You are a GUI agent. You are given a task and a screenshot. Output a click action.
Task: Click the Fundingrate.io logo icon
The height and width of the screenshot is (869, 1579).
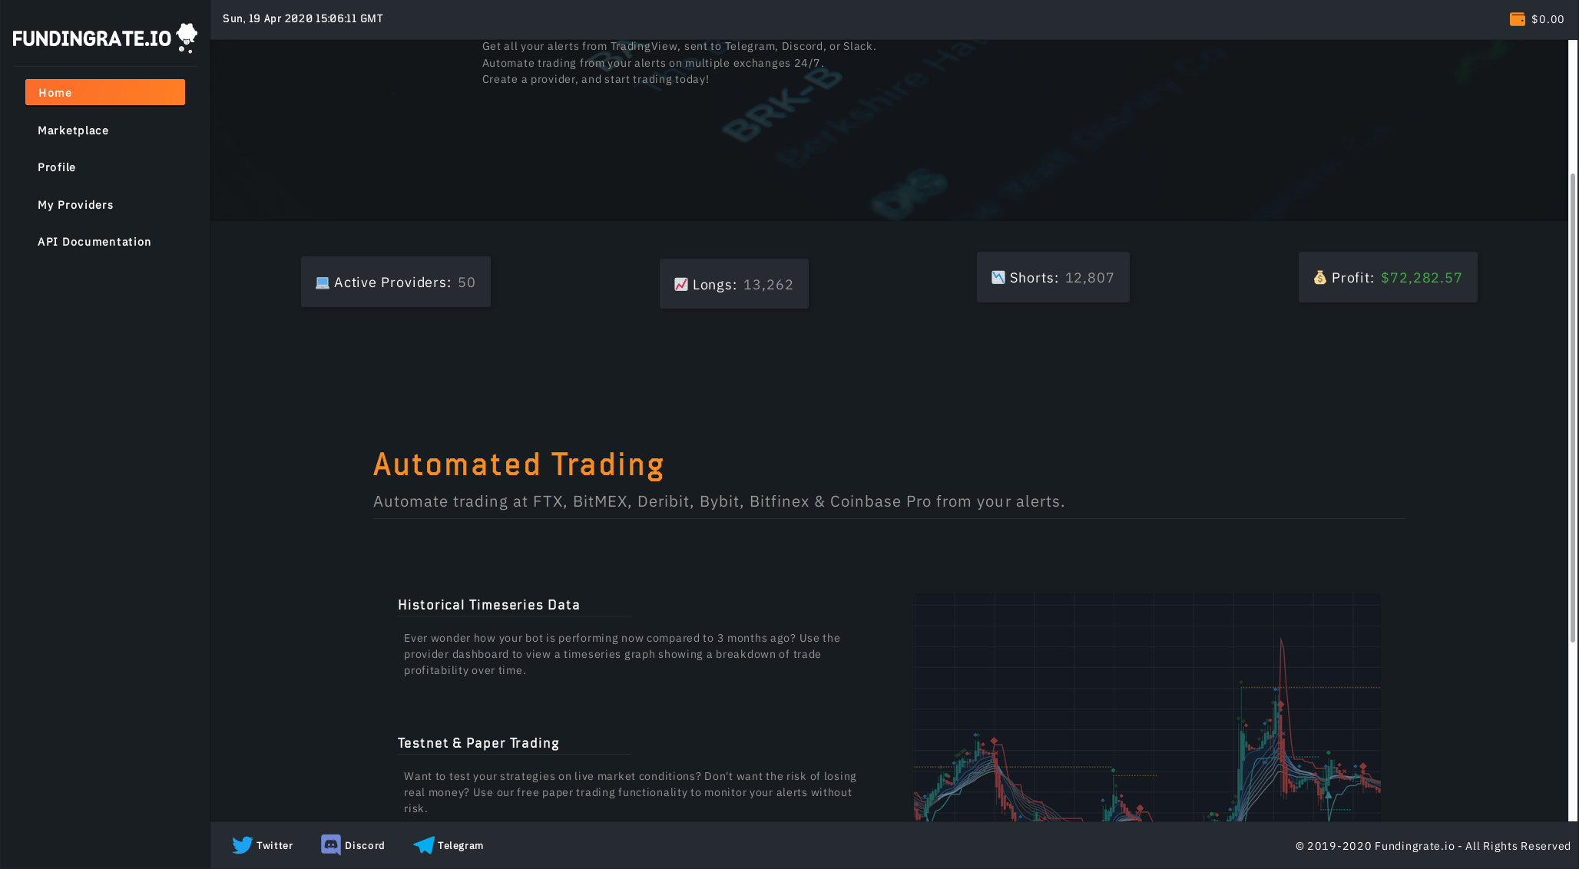186,37
